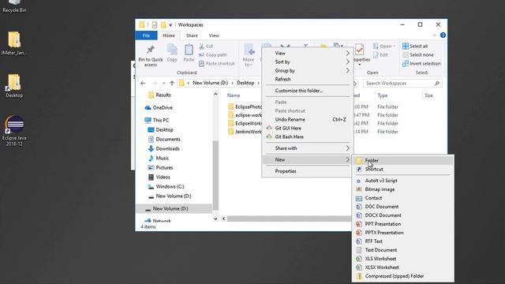505x284 pixels.
Task: Click Paste shortcut in ribbon
Action: (217, 64)
